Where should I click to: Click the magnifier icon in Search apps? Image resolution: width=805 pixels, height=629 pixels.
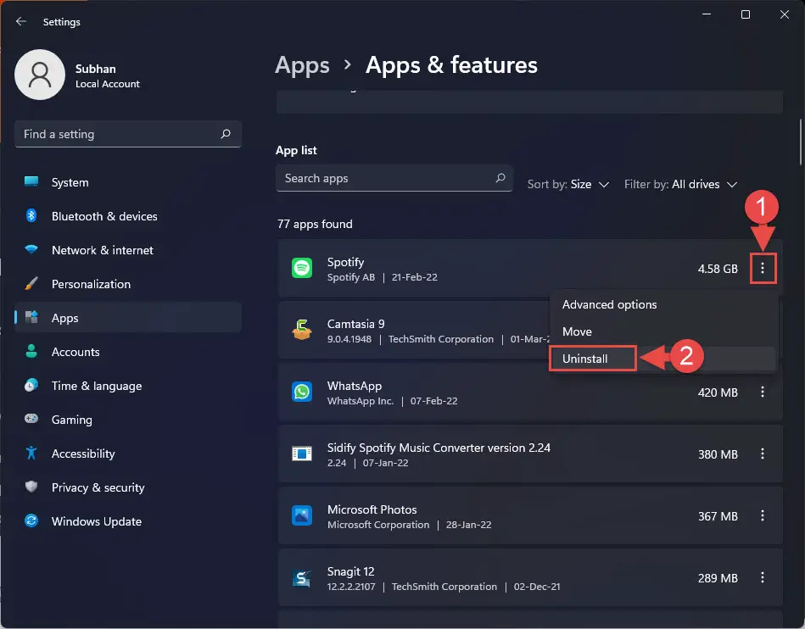click(500, 178)
